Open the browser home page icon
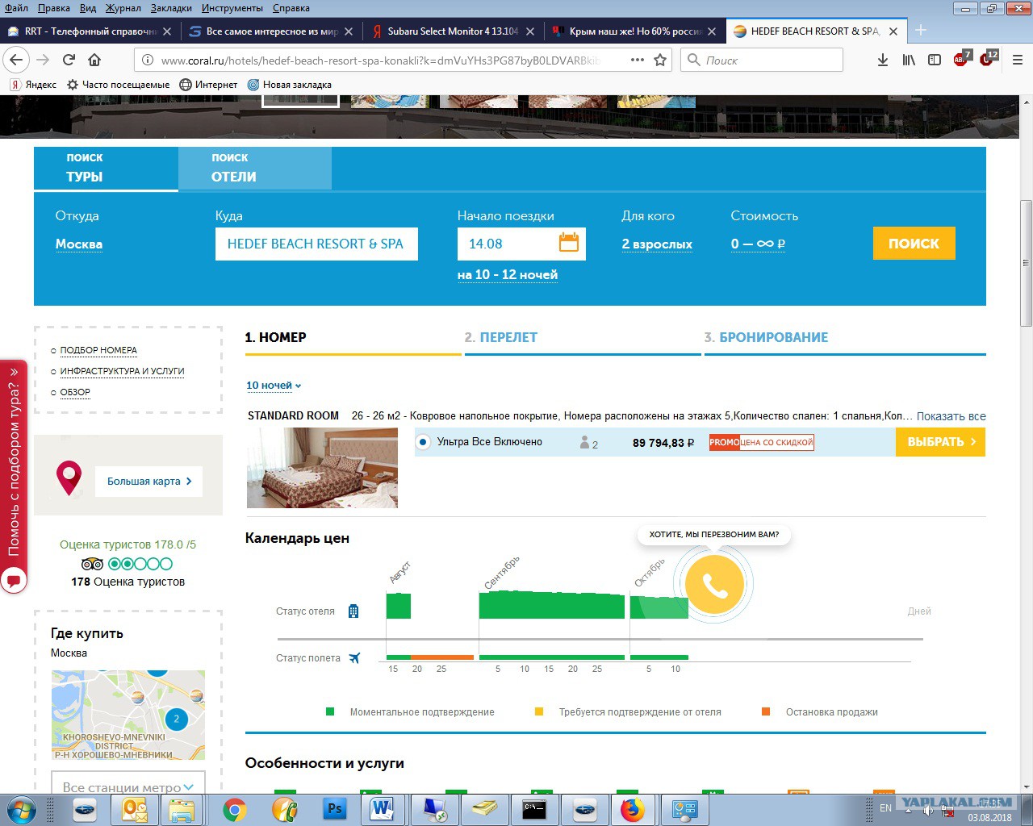This screenshot has height=826, width=1033. pos(94,60)
